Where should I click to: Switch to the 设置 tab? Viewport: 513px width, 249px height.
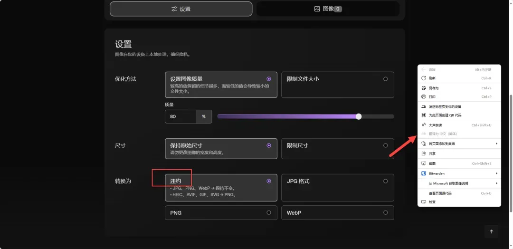181,9
